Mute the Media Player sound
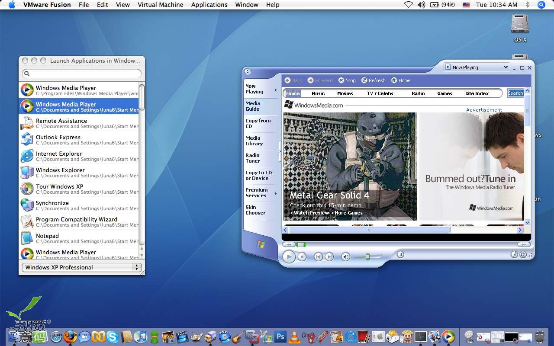 tap(345, 257)
